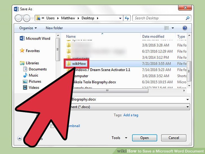Open the help question mark icon

click(185, 28)
